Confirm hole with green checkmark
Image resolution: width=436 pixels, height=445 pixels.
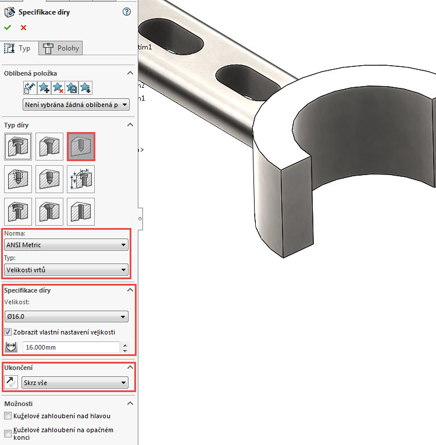click(x=8, y=27)
